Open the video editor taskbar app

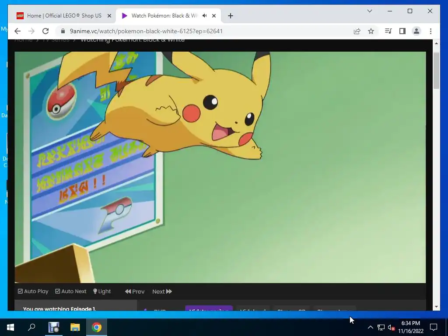tap(53, 327)
